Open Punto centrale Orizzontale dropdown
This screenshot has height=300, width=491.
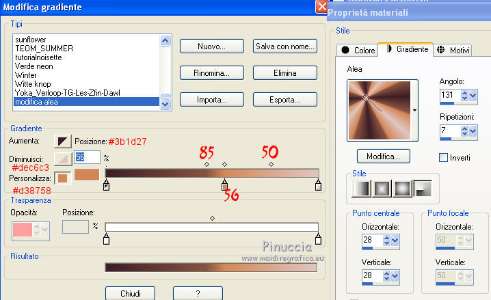tap(395, 241)
